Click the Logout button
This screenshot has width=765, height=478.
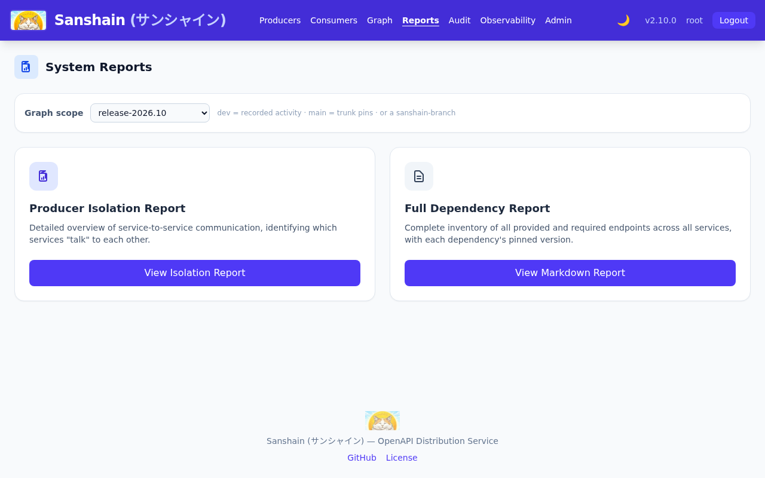(734, 20)
